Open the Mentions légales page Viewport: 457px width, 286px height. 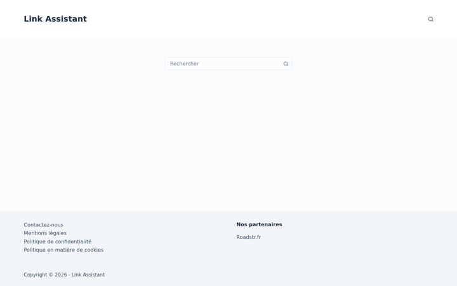tap(45, 233)
